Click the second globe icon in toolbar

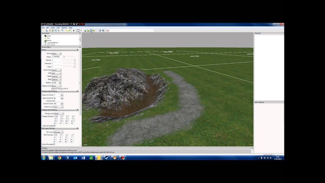(103, 30)
